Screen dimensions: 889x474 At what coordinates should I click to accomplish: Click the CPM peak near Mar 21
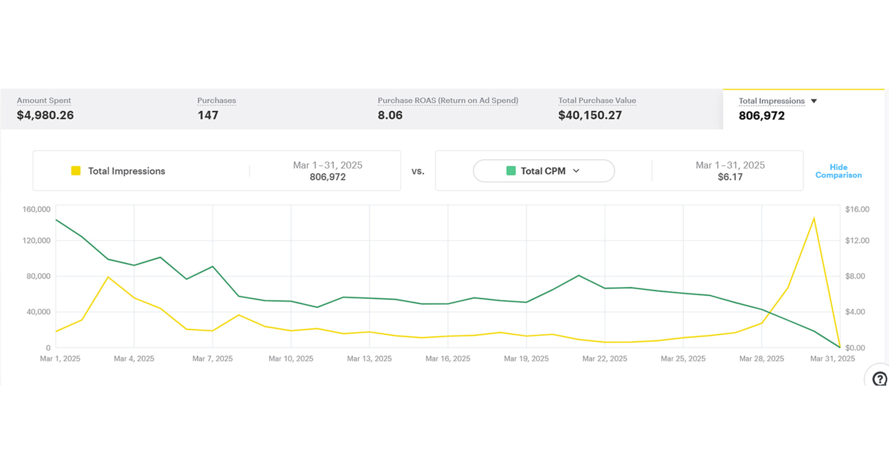coord(579,276)
